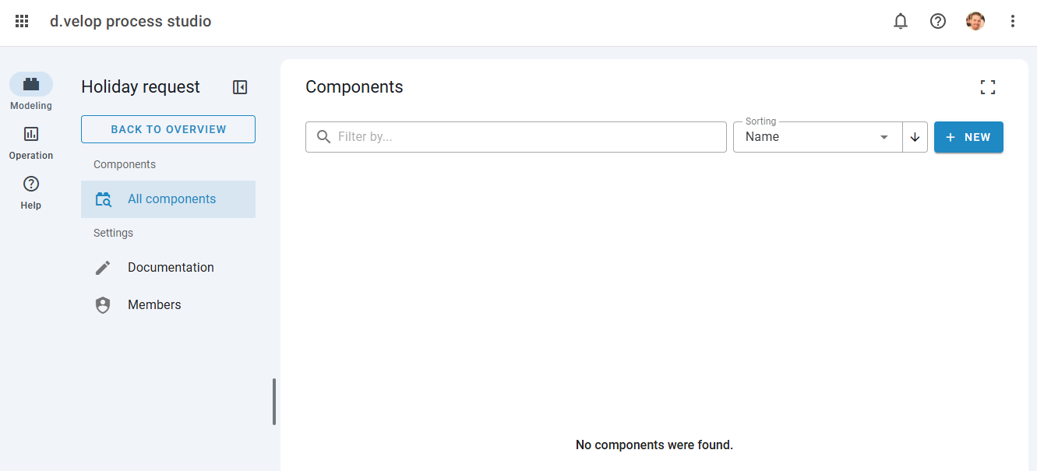This screenshot has width=1037, height=471.
Task: Open the app launcher grid icon
Action: point(22,21)
